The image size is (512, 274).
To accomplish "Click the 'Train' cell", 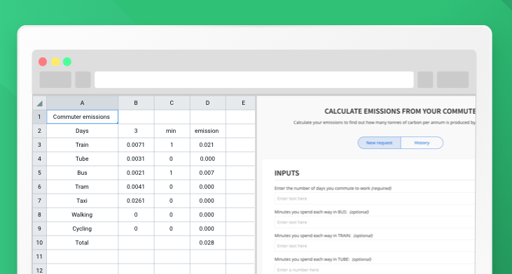I will click(82, 145).
